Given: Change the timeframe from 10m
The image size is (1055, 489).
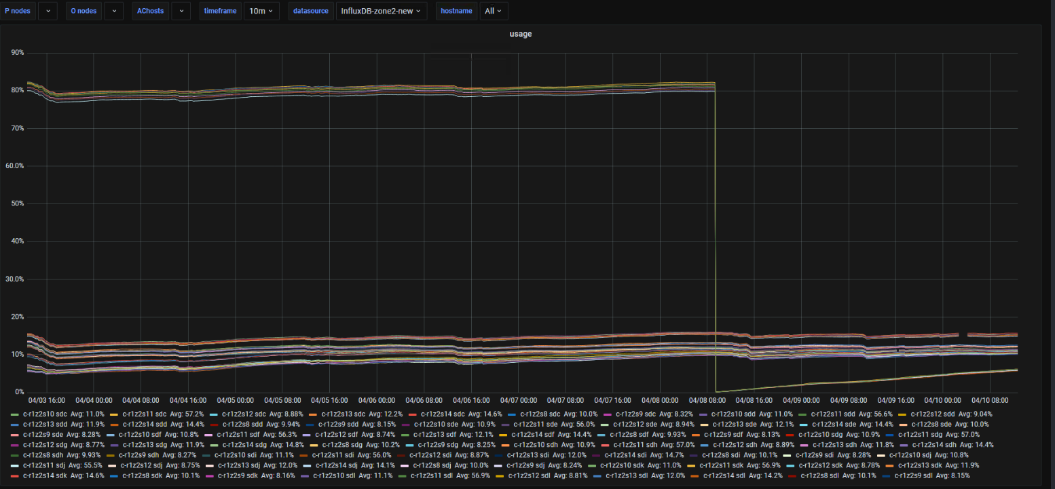Looking at the screenshot, I should coord(261,11).
